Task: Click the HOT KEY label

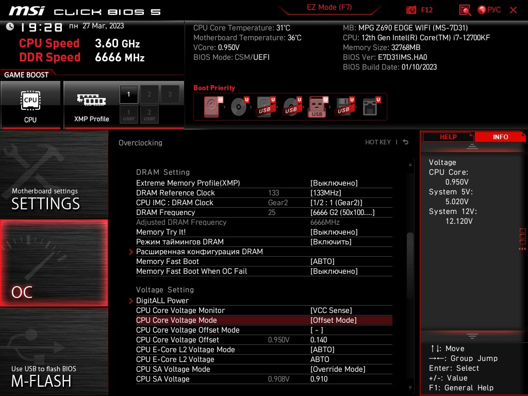Action: tap(378, 142)
